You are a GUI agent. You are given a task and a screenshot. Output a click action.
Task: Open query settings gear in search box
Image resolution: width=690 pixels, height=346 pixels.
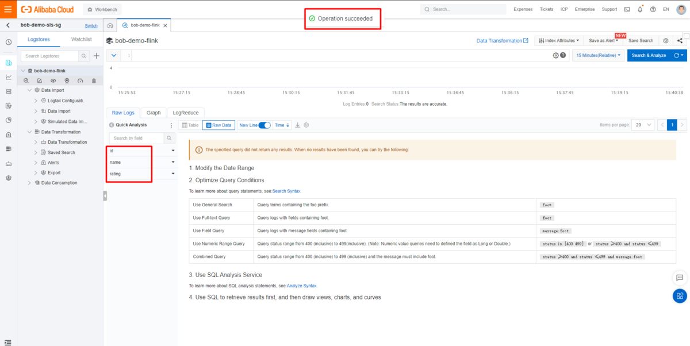pos(555,55)
